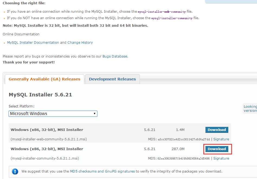Click the Choosing the right file heading
This screenshot has height=179, width=257.
tap(24, 3)
